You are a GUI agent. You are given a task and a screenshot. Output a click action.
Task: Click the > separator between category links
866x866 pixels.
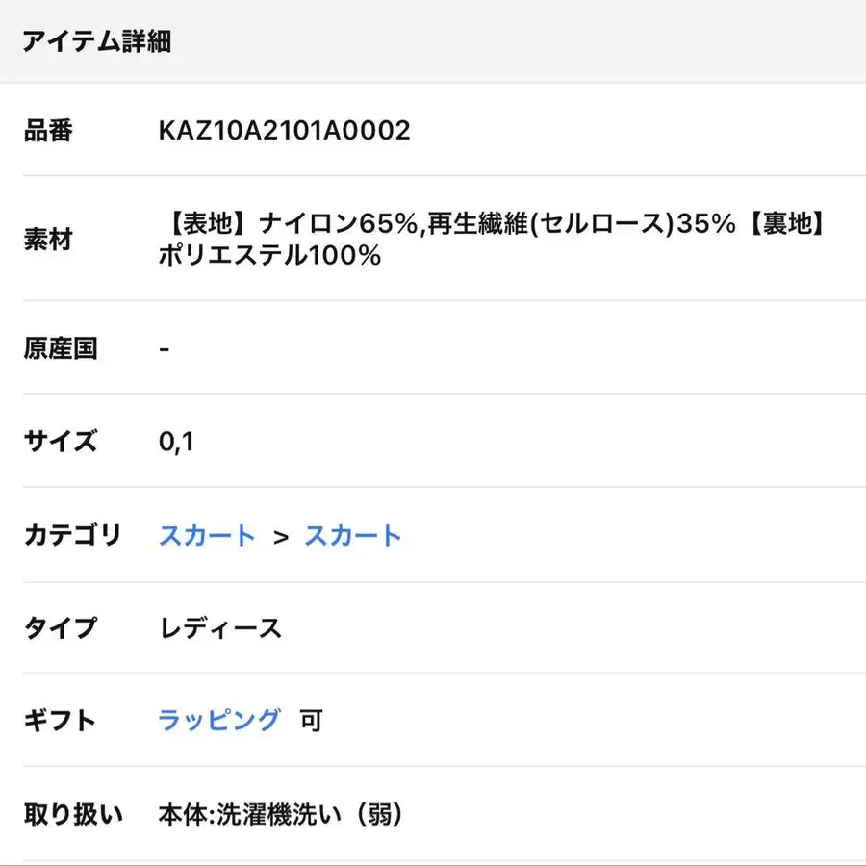(280, 537)
